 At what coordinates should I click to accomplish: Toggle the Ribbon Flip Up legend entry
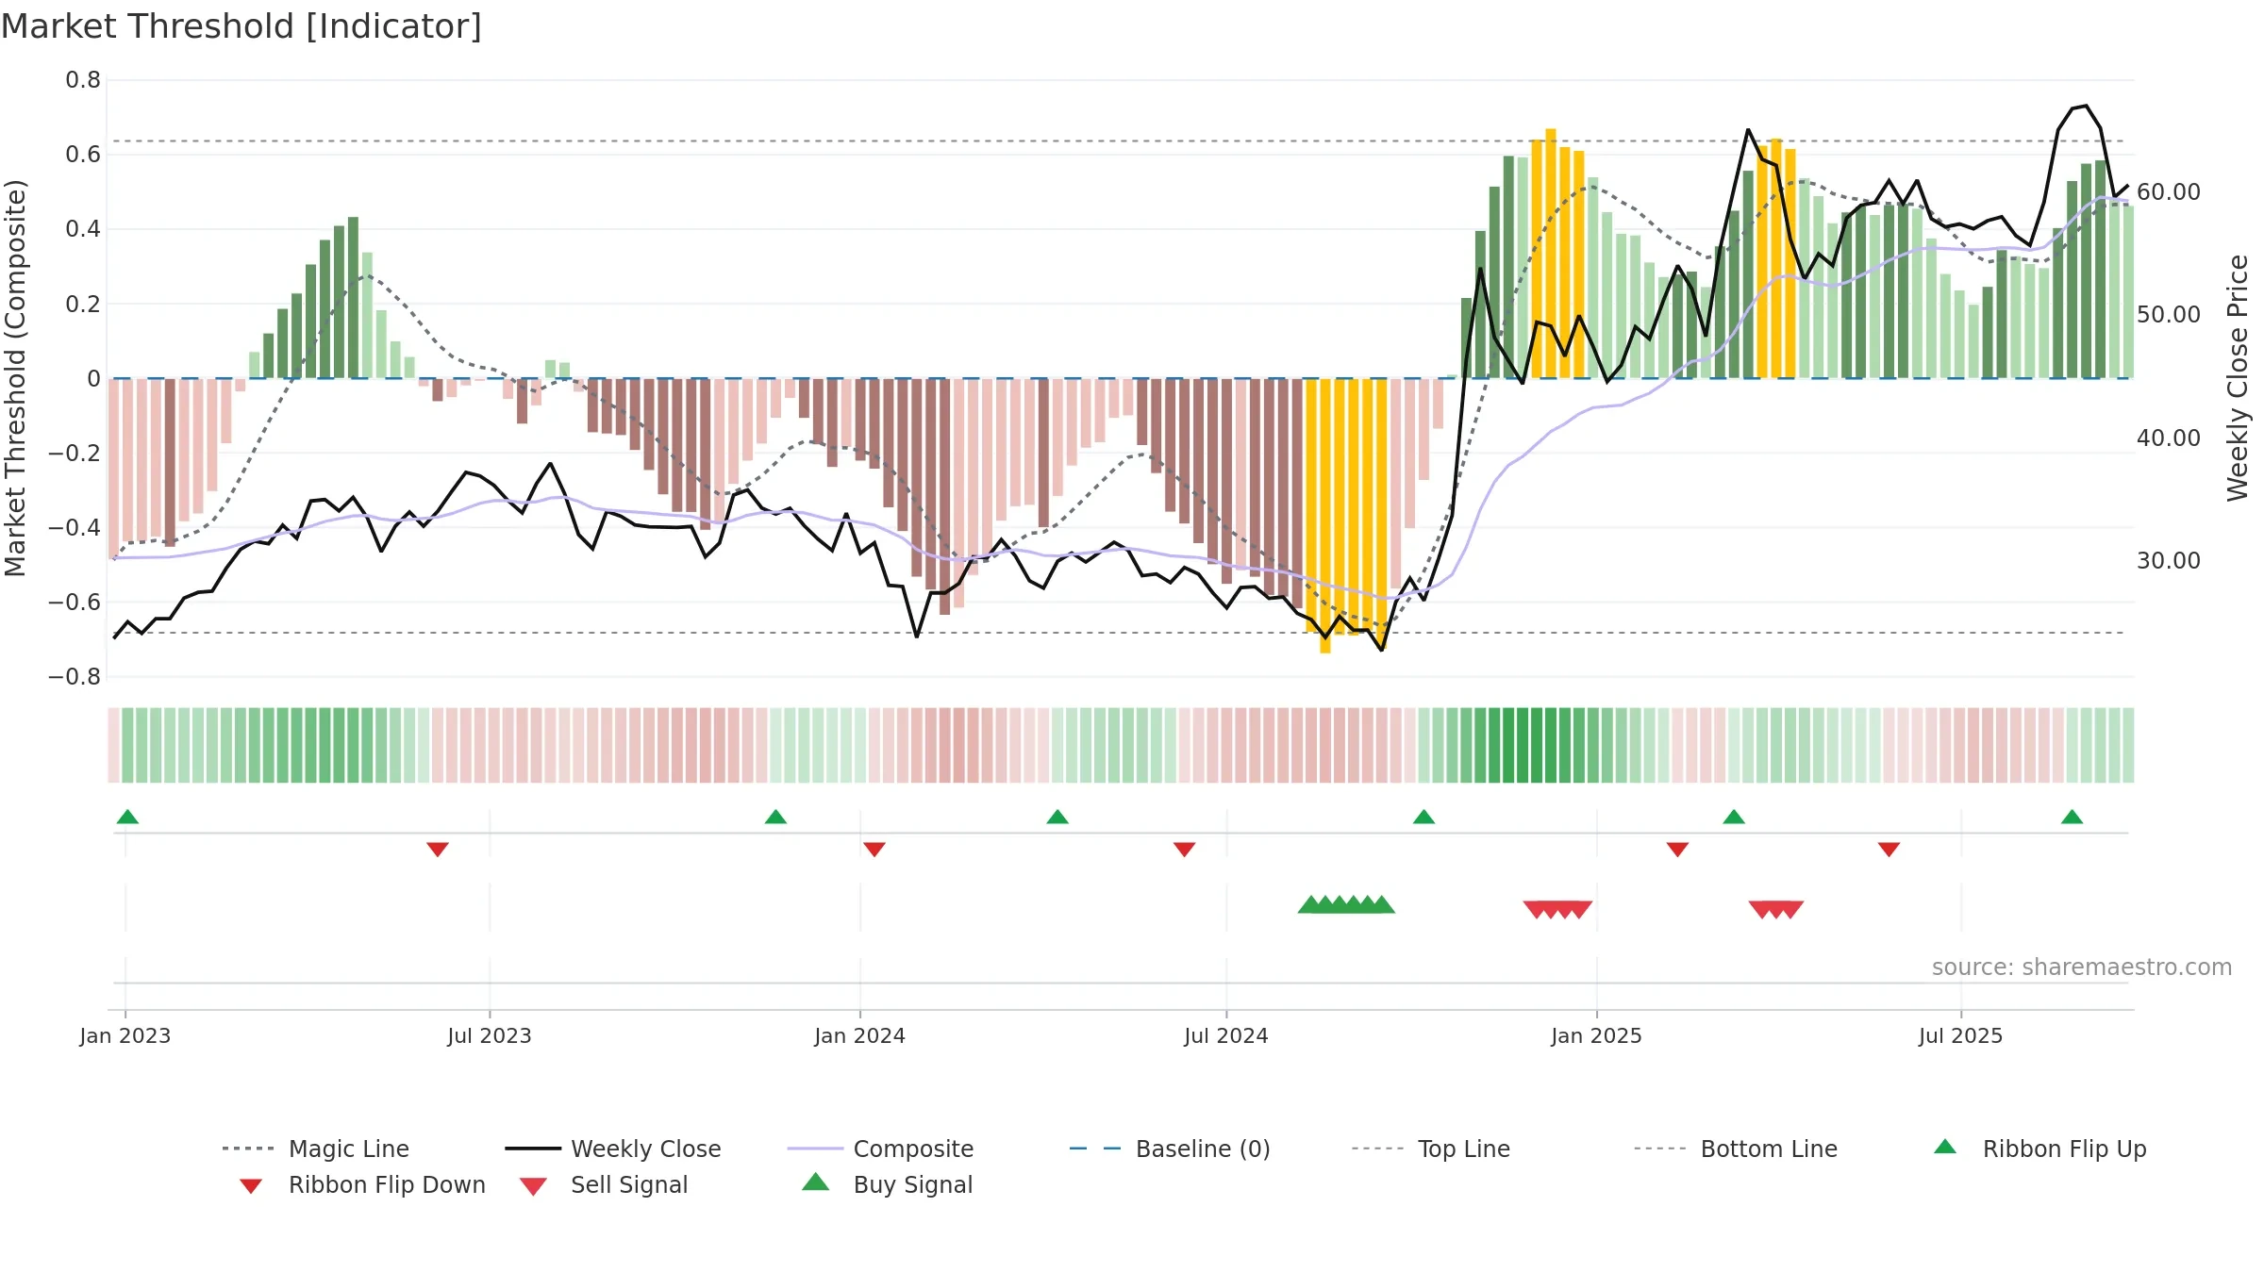point(2040,1149)
